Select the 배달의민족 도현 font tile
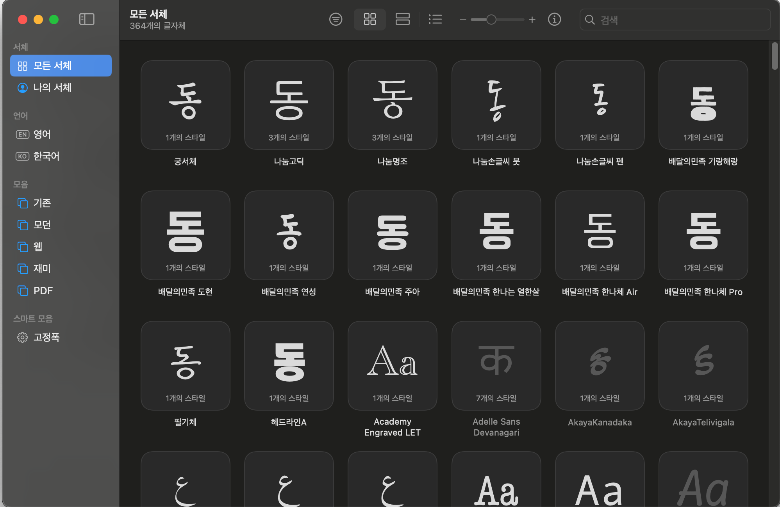 coord(185,235)
